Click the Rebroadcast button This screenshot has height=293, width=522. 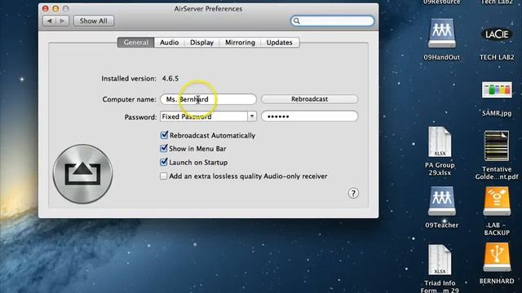[x=310, y=99]
